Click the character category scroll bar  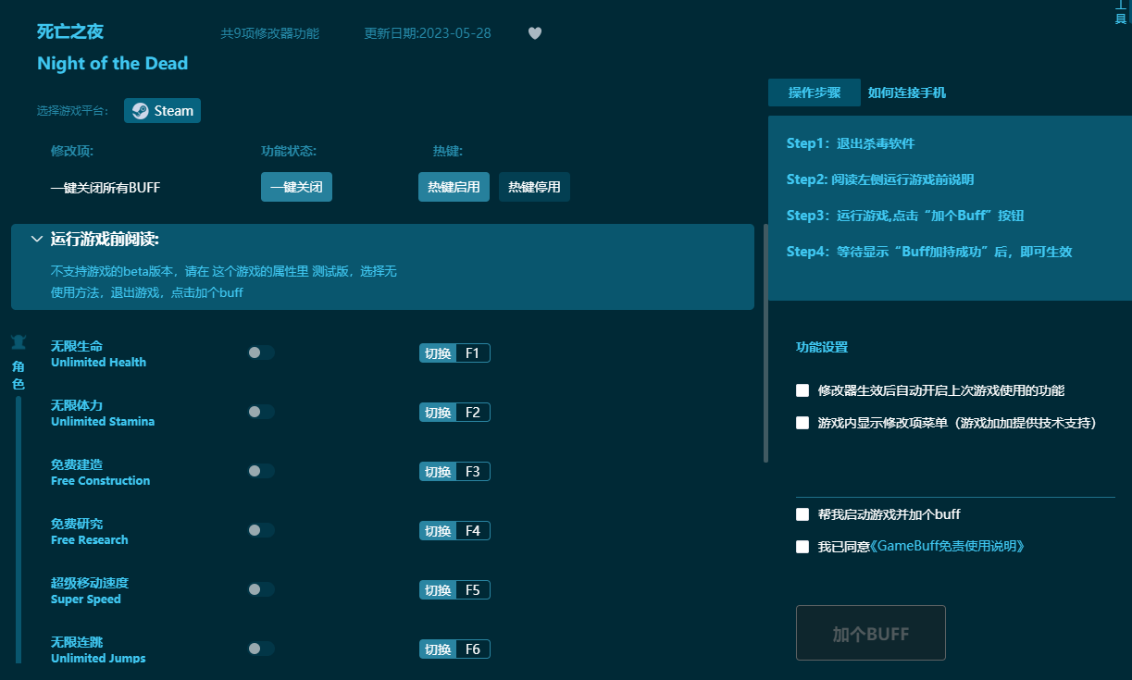(19, 529)
